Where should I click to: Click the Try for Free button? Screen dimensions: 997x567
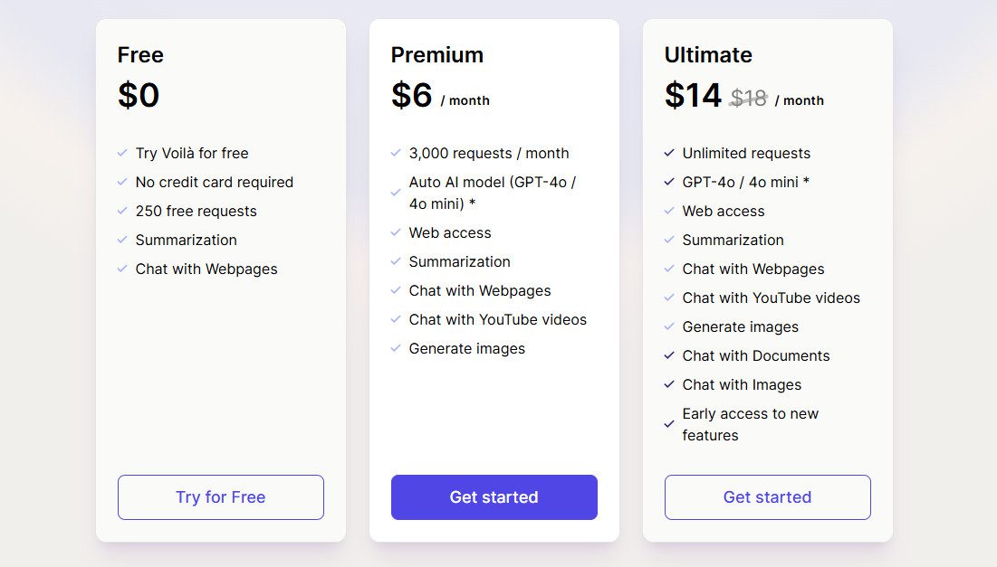click(x=220, y=496)
